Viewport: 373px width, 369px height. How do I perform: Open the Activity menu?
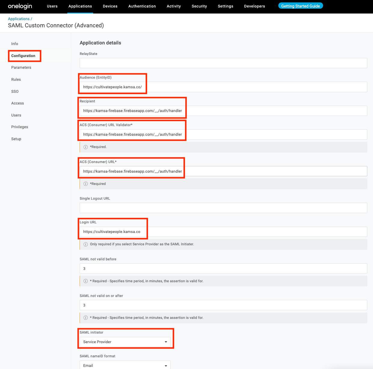[174, 6]
